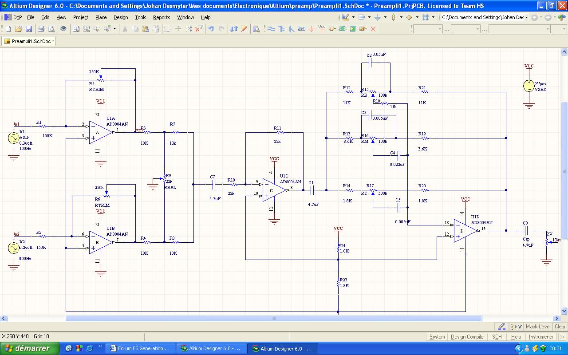568x355 pixels.
Task: Select the Place Wire tool
Action: [271, 29]
